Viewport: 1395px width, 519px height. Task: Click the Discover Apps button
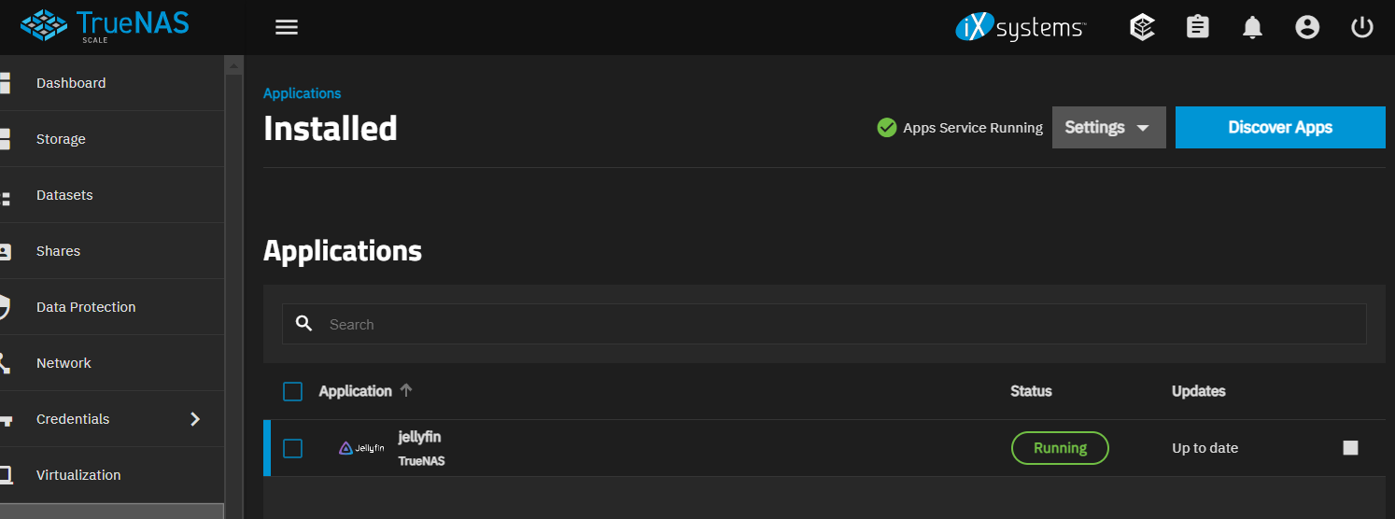click(1279, 127)
